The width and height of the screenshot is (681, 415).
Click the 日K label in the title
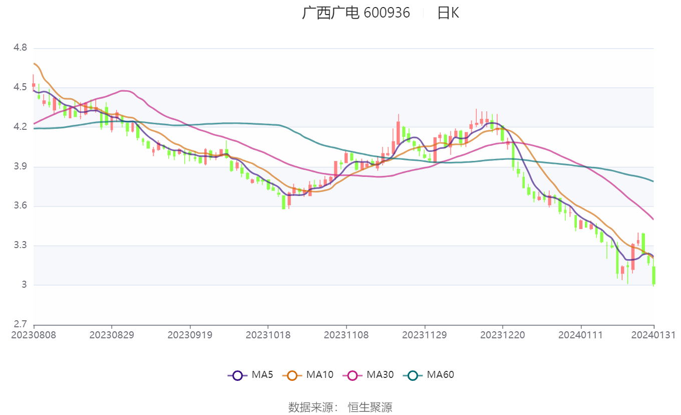click(x=448, y=13)
